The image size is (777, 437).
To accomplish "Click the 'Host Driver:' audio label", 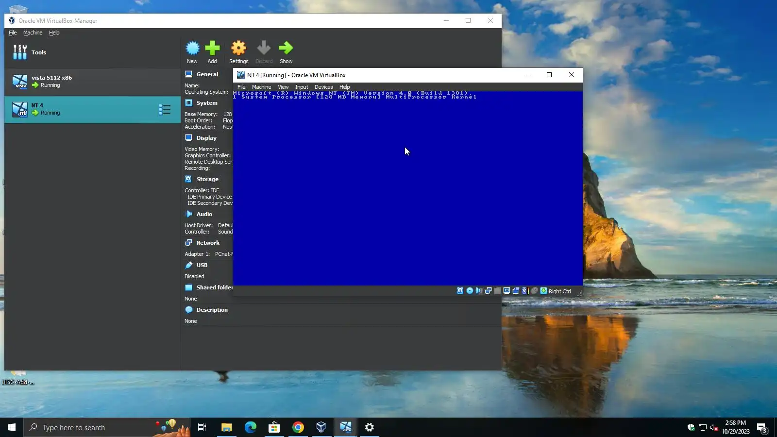I will click(199, 225).
